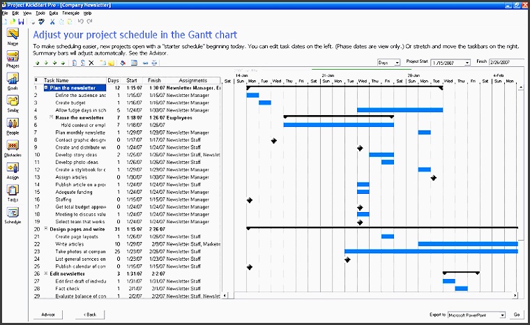Open the Project Start date dropdown
Viewport: 530px width, 325px height.
tap(467, 63)
